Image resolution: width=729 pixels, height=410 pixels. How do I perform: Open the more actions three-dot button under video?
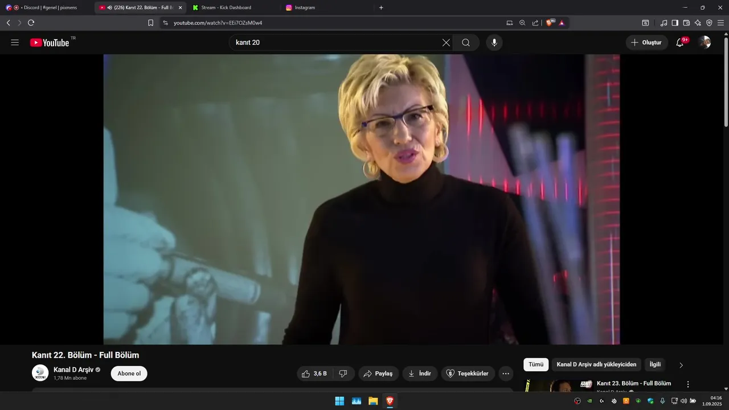pos(506,374)
